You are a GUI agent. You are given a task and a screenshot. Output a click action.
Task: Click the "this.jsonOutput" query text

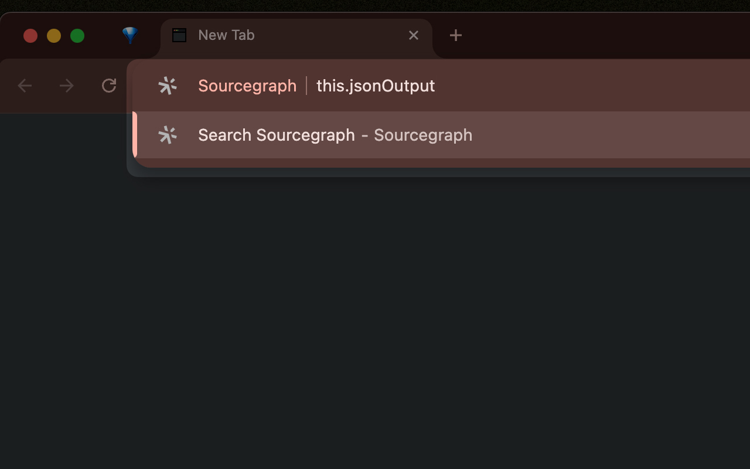[x=376, y=86]
